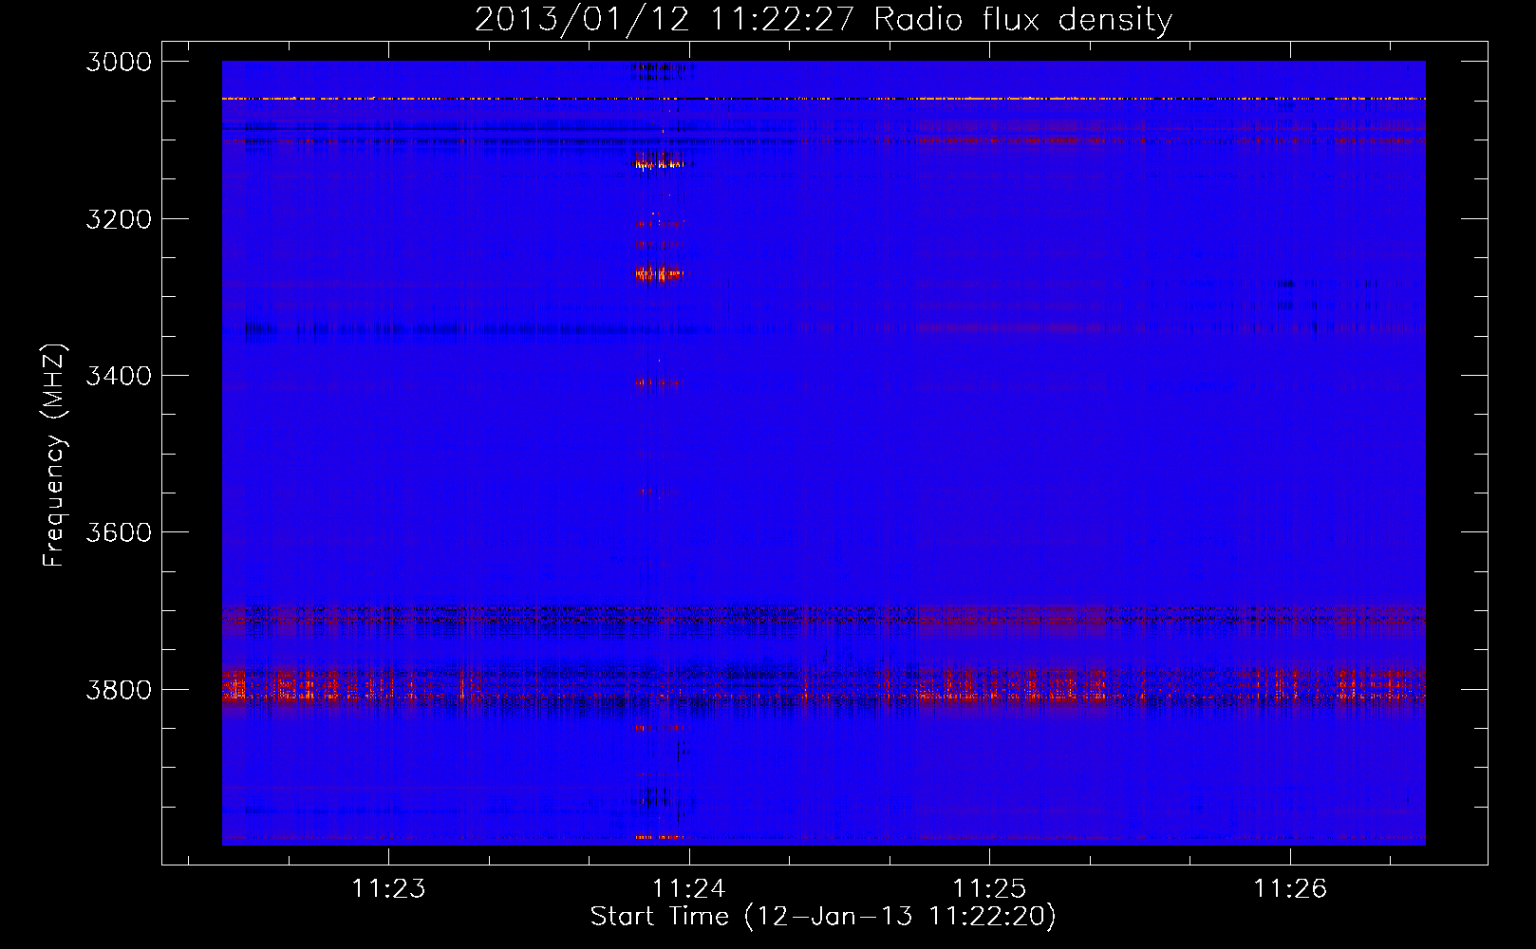Image resolution: width=1536 pixels, height=949 pixels.
Task: Click the frequency tick label '3400'
Action: click(119, 376)
